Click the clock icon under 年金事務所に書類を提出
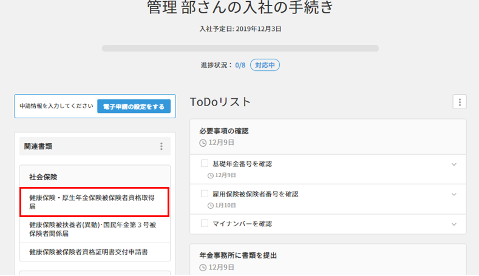The image size is (479, 276). click(203, 268)
